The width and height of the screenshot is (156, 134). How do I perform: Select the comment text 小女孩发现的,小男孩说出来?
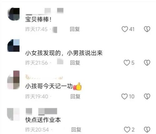(64, 53)
